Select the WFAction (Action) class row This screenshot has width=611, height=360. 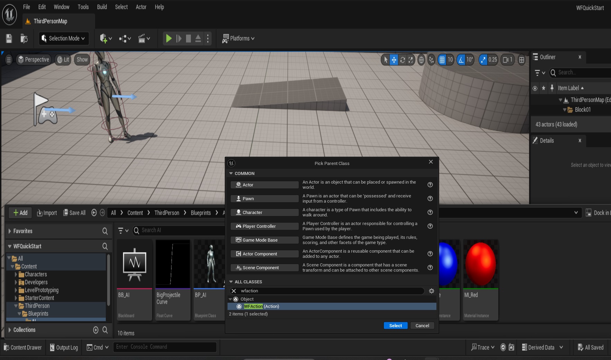pyautogui.click(x=332, y=306)
